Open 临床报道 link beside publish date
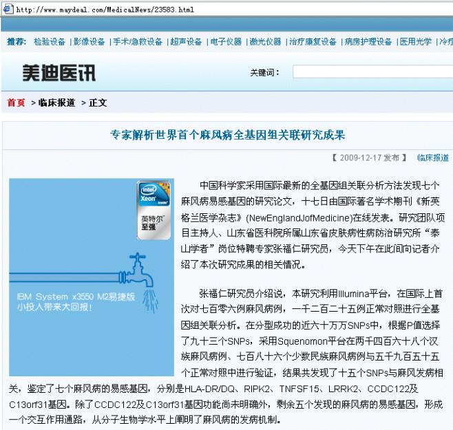The image size is (453, 430). click(433, 158)
